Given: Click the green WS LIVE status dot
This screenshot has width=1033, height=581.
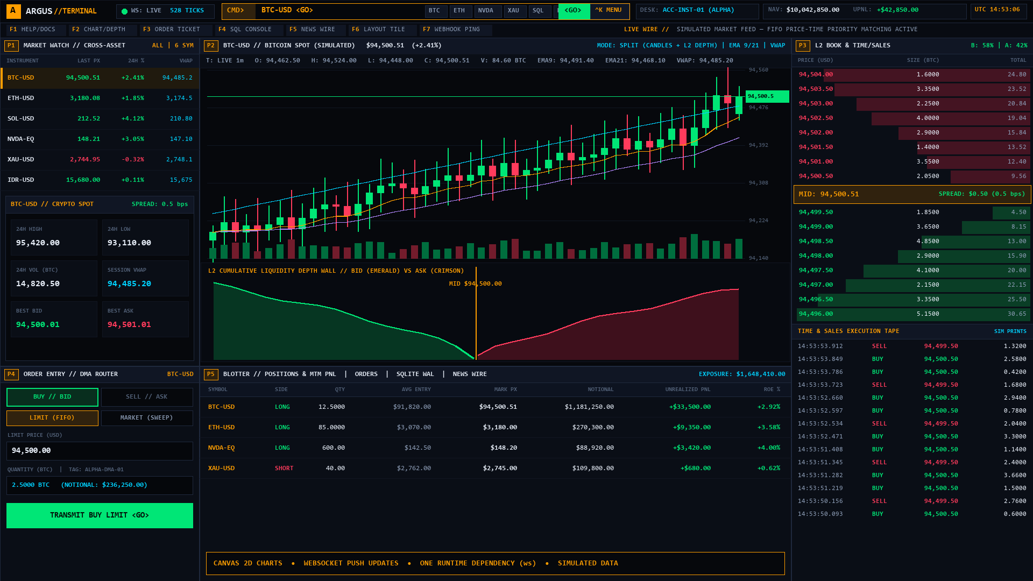Looking at the screenshot, I should [x=124, y=11].
